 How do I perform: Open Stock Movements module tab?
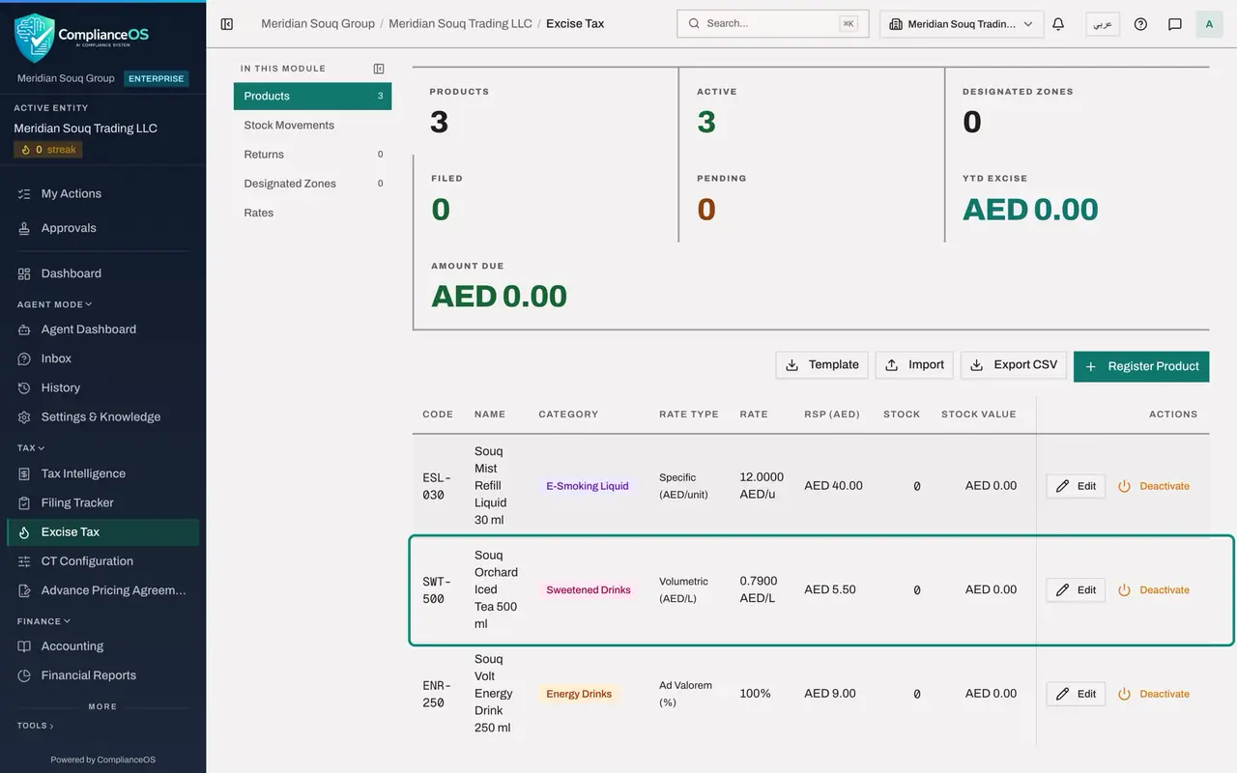coord(312,126)
